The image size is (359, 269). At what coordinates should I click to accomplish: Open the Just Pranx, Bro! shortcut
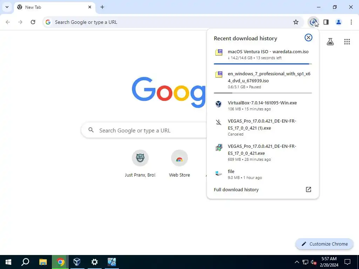140,164
